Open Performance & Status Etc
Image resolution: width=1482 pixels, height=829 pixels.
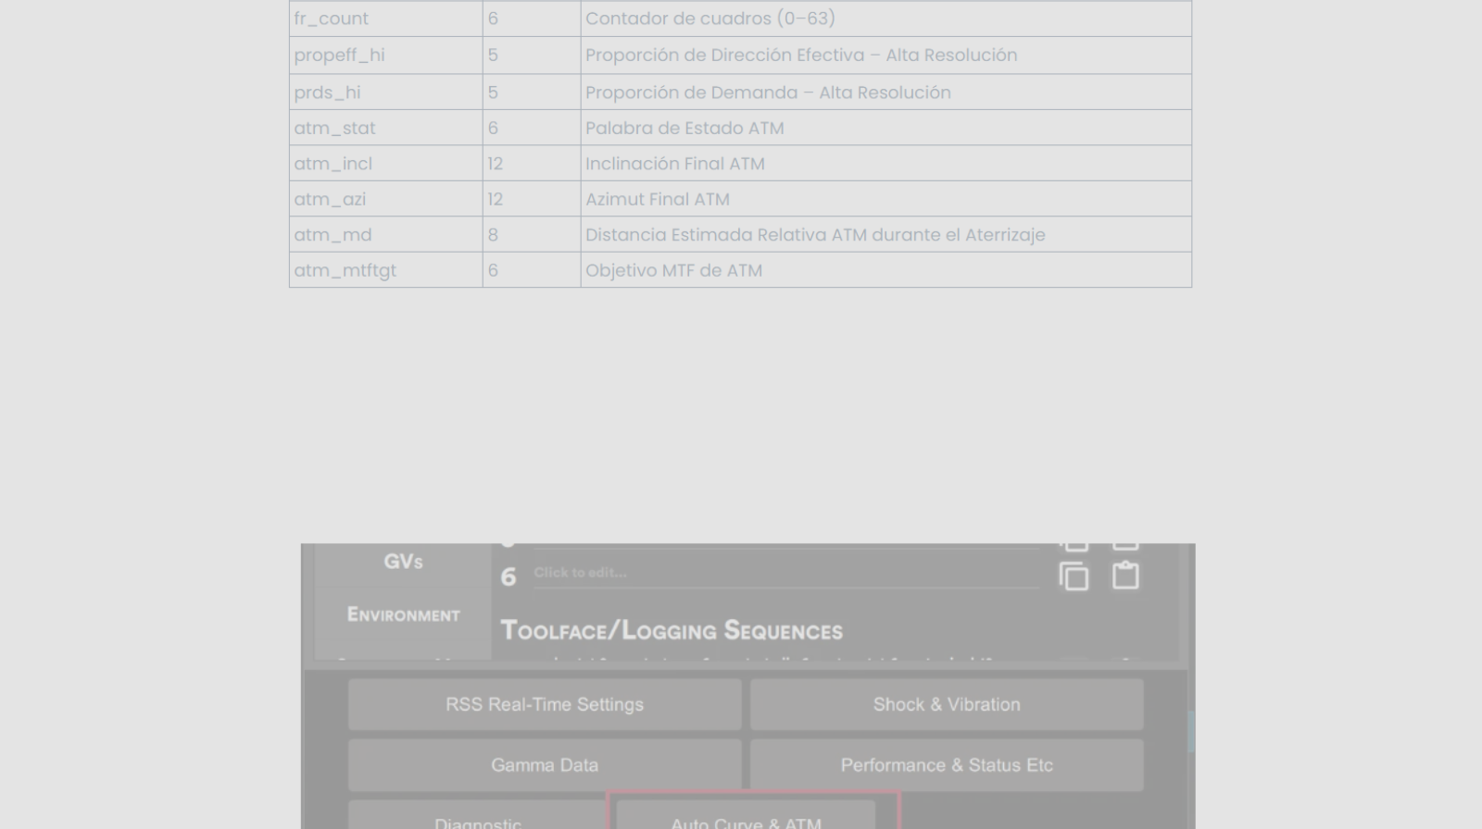[x=946, y=765]
